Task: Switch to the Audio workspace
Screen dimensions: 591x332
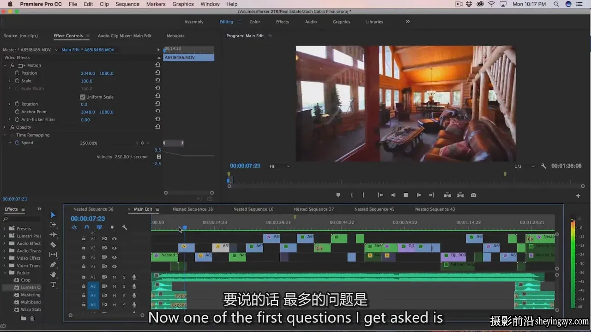Action: click(x=311, y=22)
